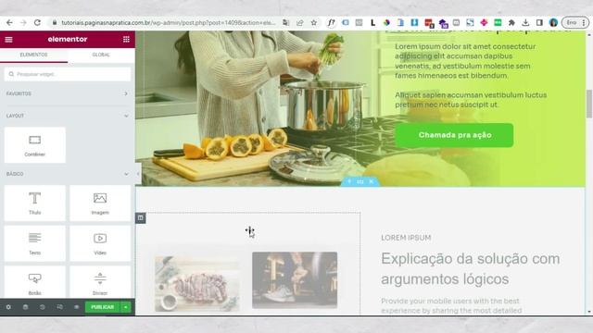Select paragraph starting Aliquet sapien accumsan
The height and width of the screenshot is (333, 593).
click(x=471, y=100)
